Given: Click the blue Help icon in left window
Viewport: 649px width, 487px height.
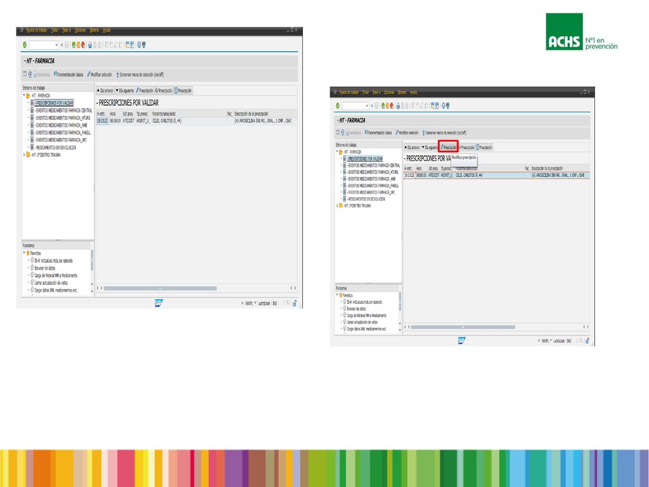Looking at the screenshot, I should click(139, 45).
